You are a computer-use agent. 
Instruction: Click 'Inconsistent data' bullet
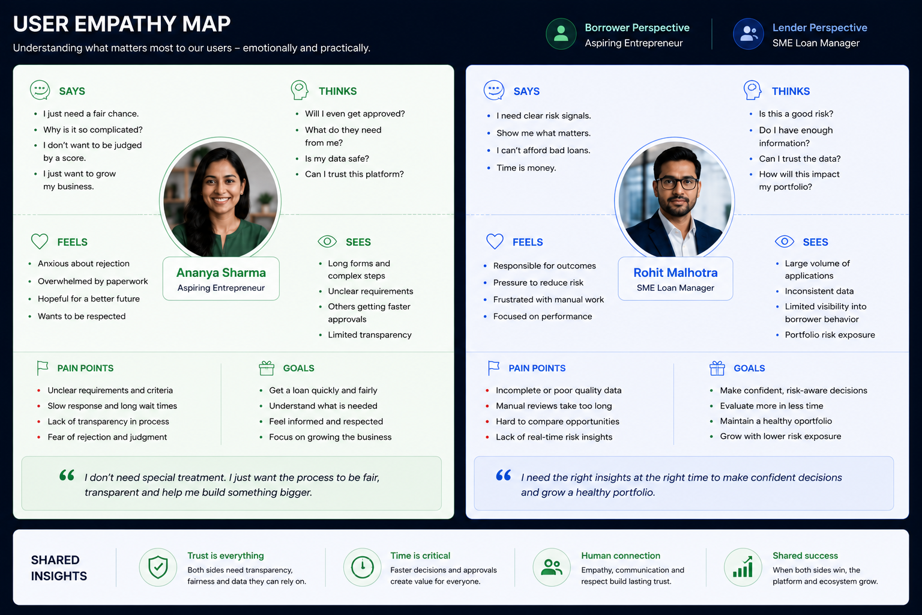click(819, 291)
